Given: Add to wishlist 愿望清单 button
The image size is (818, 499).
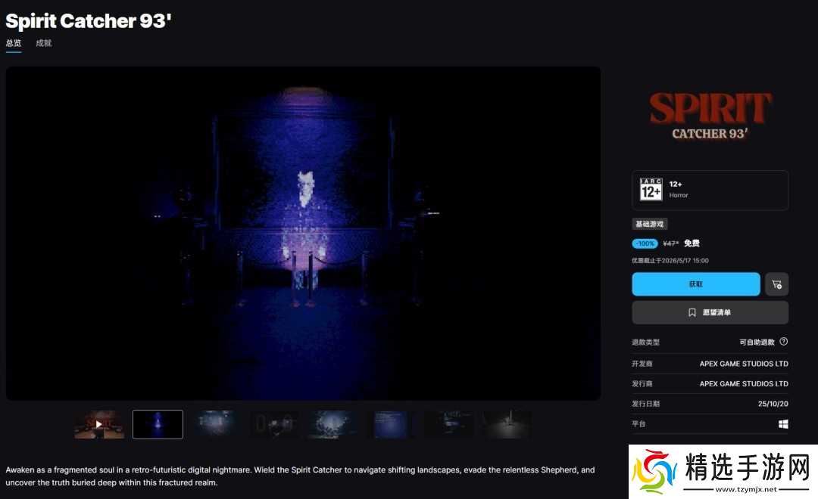Looking at the screenshot, I should [710, 312].
